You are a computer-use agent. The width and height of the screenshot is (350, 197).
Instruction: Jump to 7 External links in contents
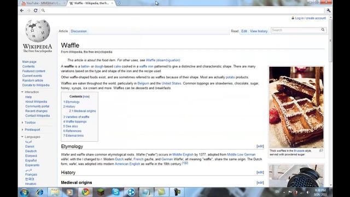(73, 136)
